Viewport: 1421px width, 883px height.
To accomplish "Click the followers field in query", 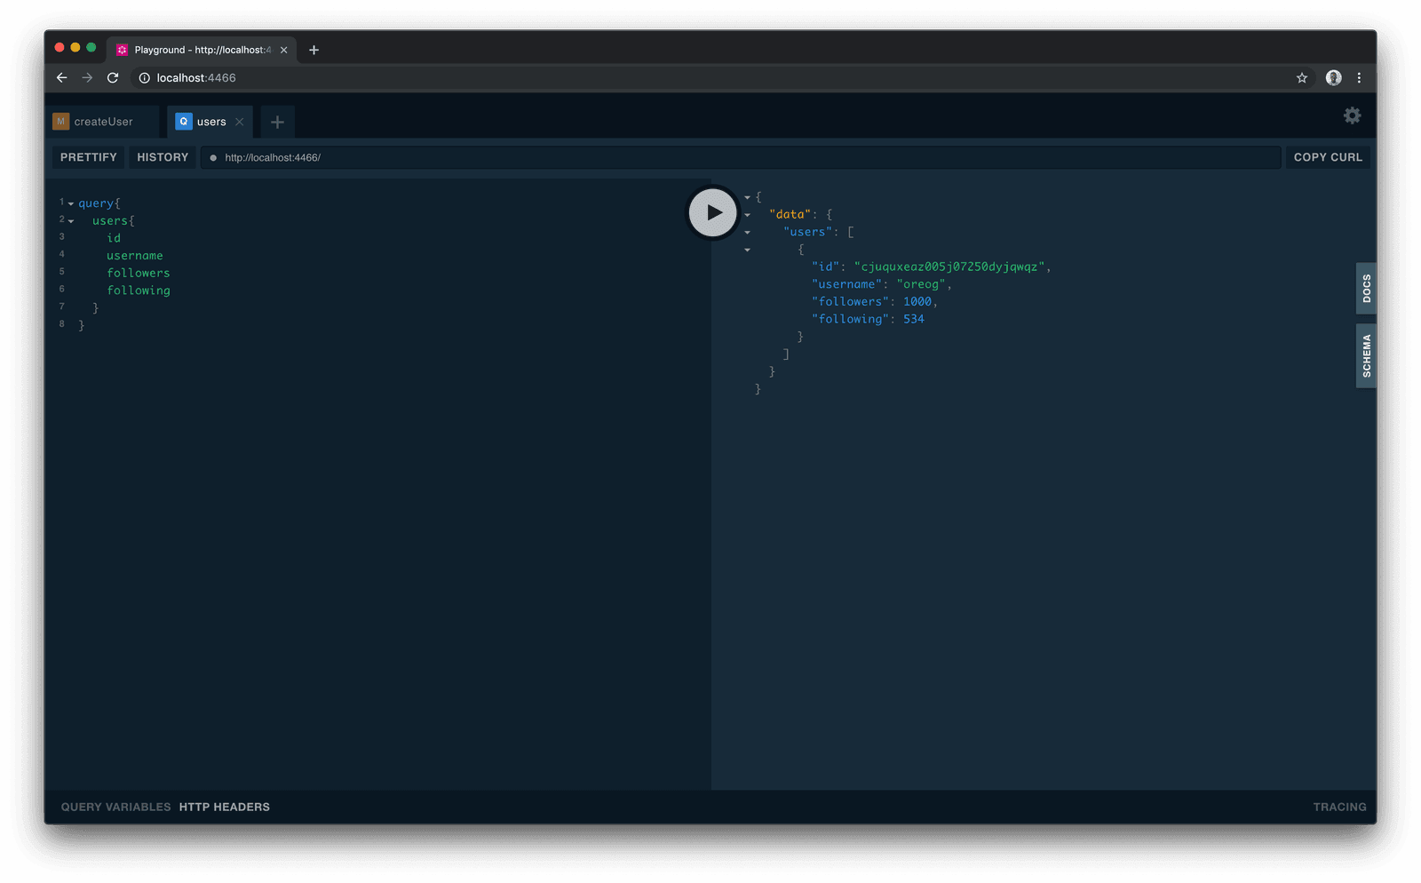I will (139, 273).
